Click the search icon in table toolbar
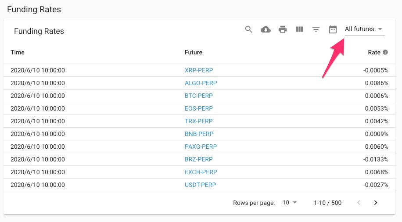 coord(249,29)
